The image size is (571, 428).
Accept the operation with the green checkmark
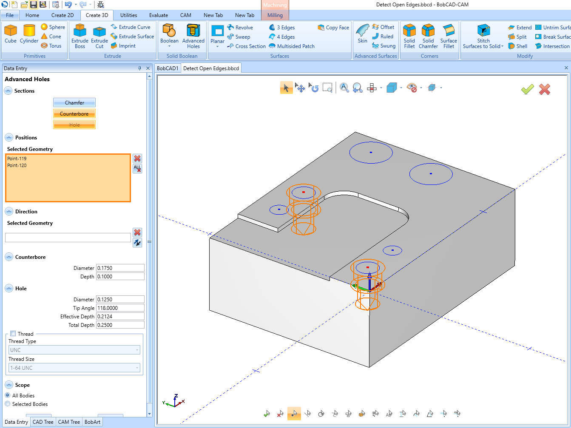pyautogui.click(x=527, y=89)
